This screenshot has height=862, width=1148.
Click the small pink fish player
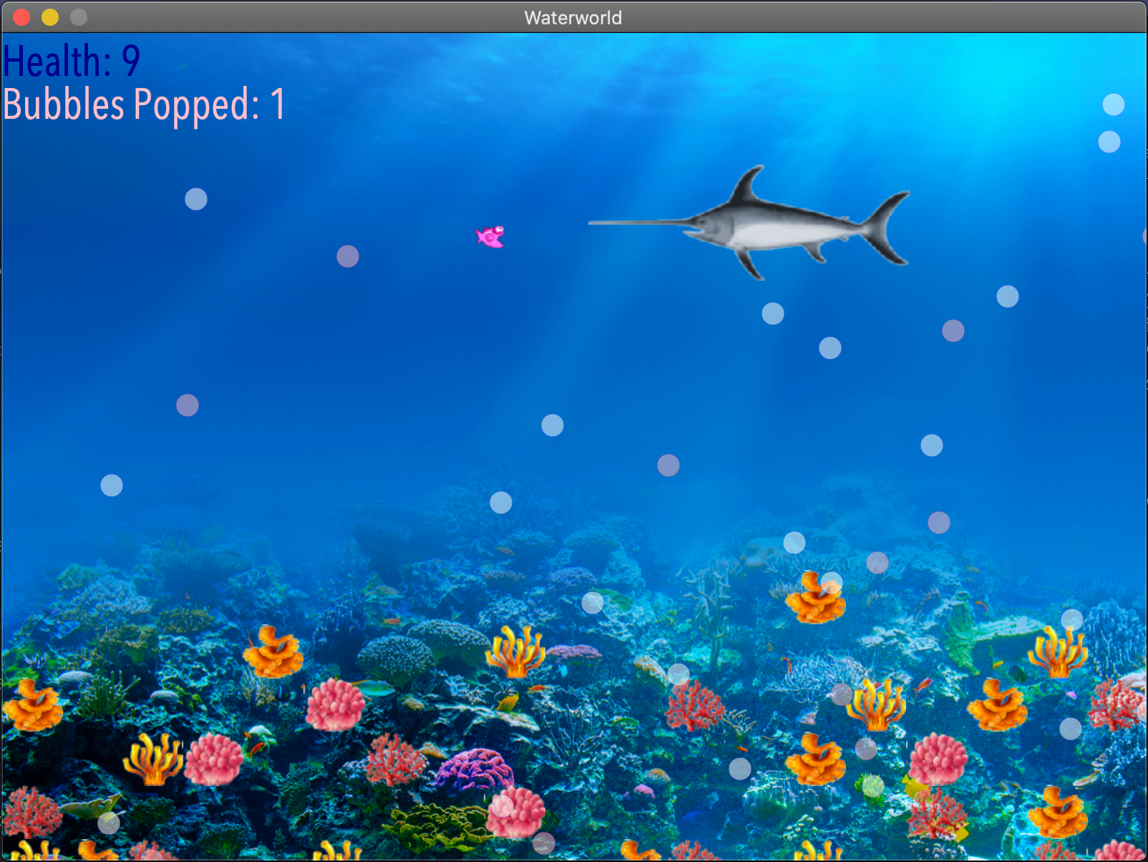pos(490,236)
